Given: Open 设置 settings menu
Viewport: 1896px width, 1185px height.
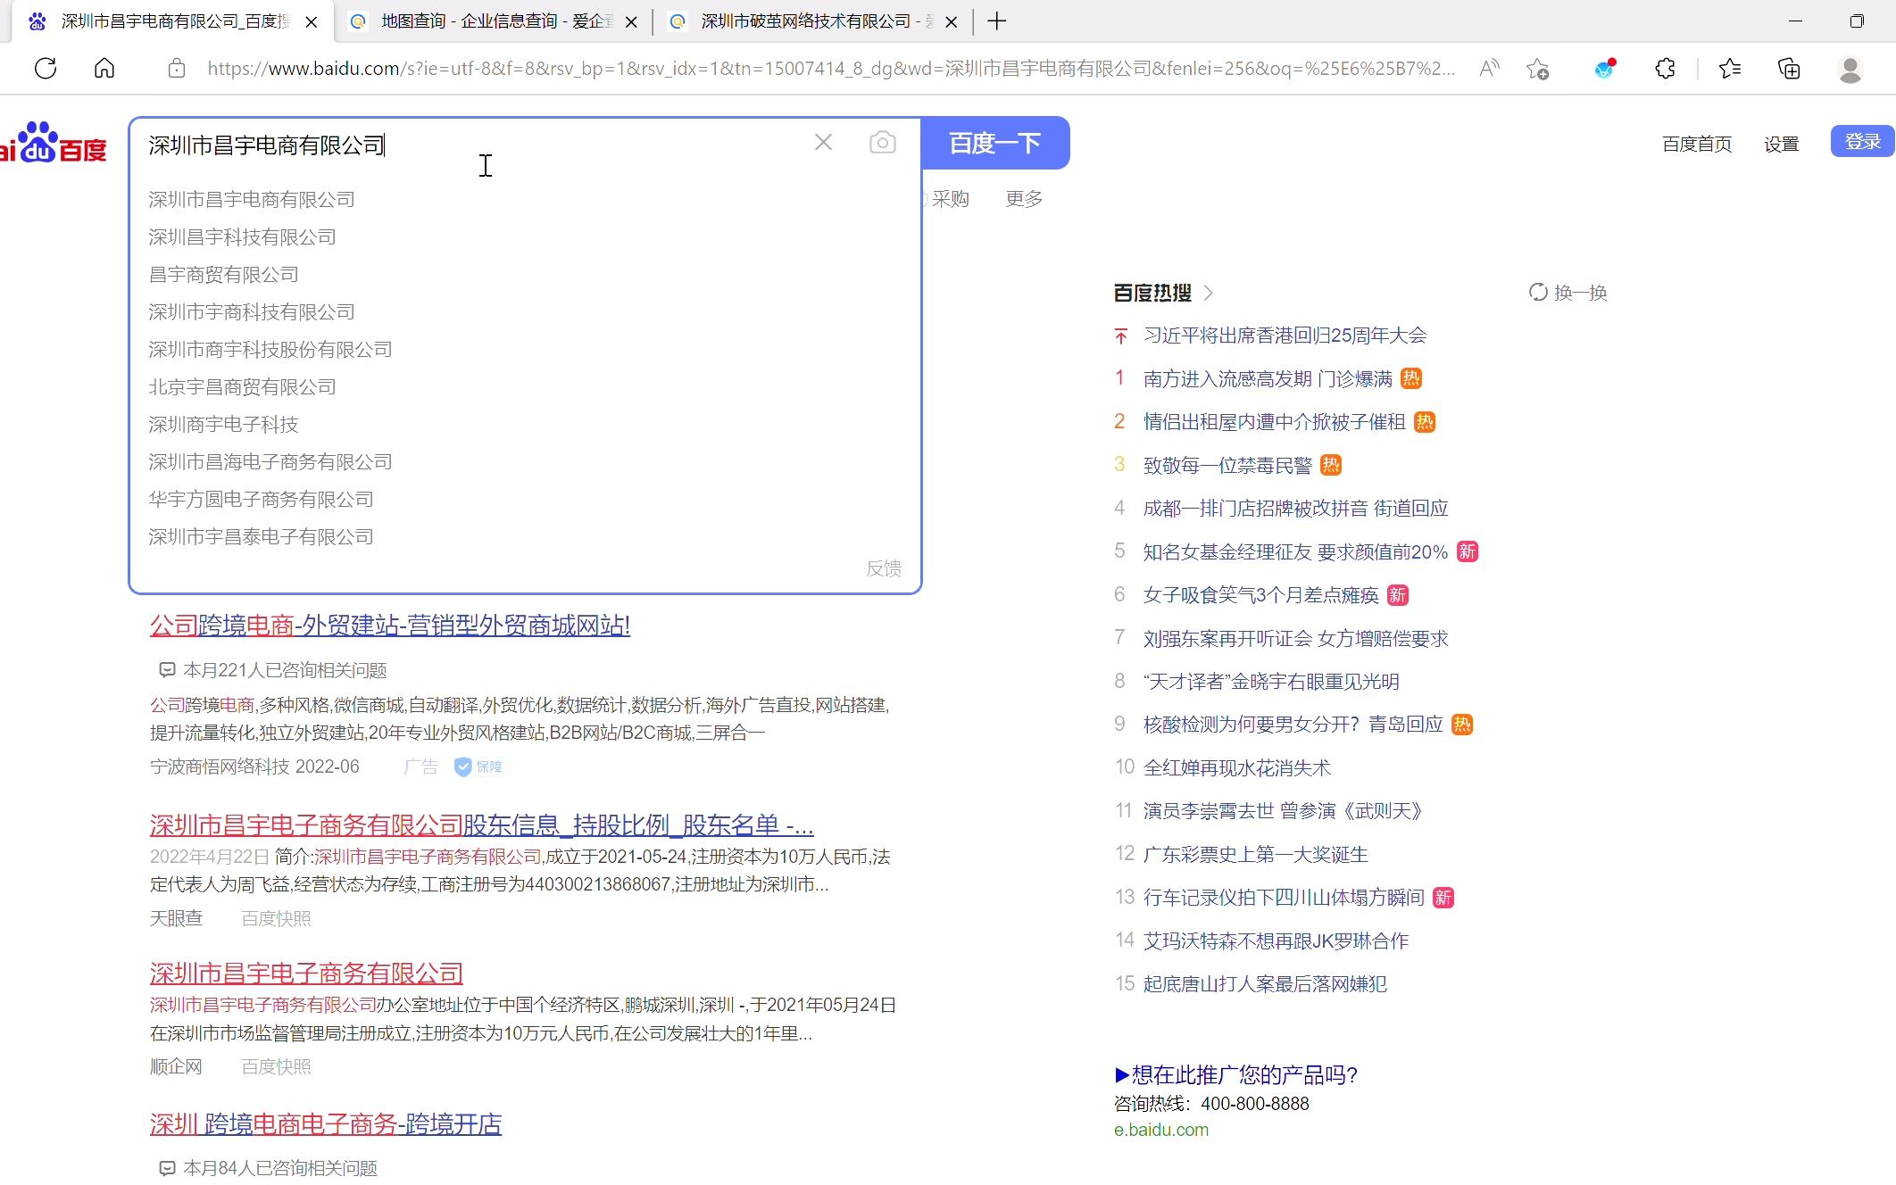Looking at the screenshot, I should pos(1781,144).
